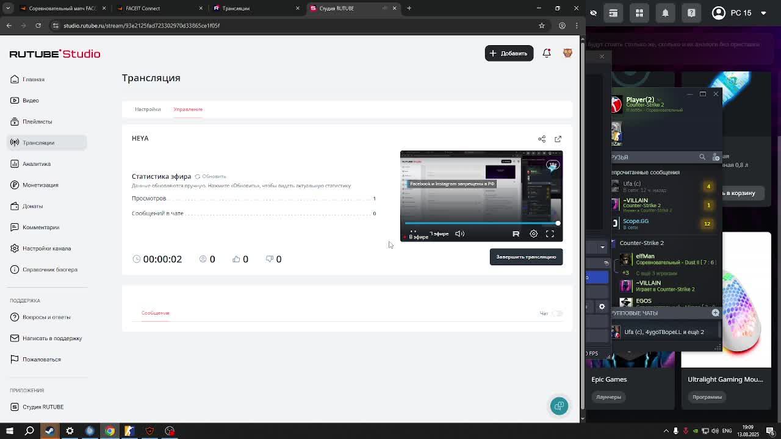
Task: Click the RUTUBE Studio logo
Action: (55, 54)
